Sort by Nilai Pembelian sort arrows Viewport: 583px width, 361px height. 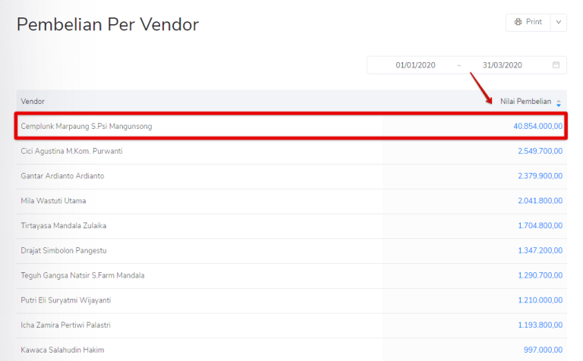point(559,102)
